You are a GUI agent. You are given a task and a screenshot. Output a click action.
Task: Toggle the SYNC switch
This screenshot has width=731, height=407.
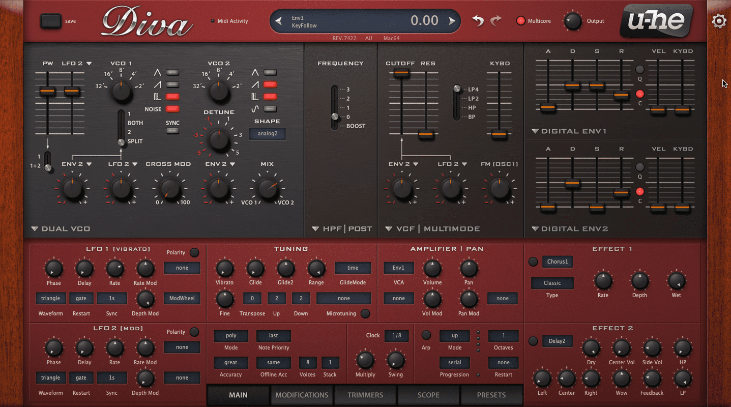(x=172, y=131)
